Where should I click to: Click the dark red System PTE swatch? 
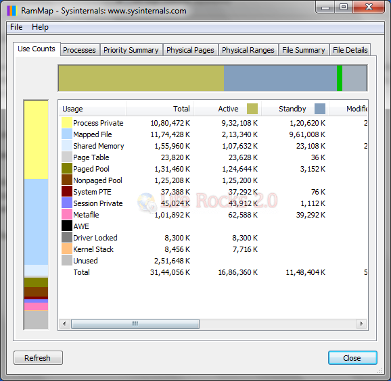point(67,192)
